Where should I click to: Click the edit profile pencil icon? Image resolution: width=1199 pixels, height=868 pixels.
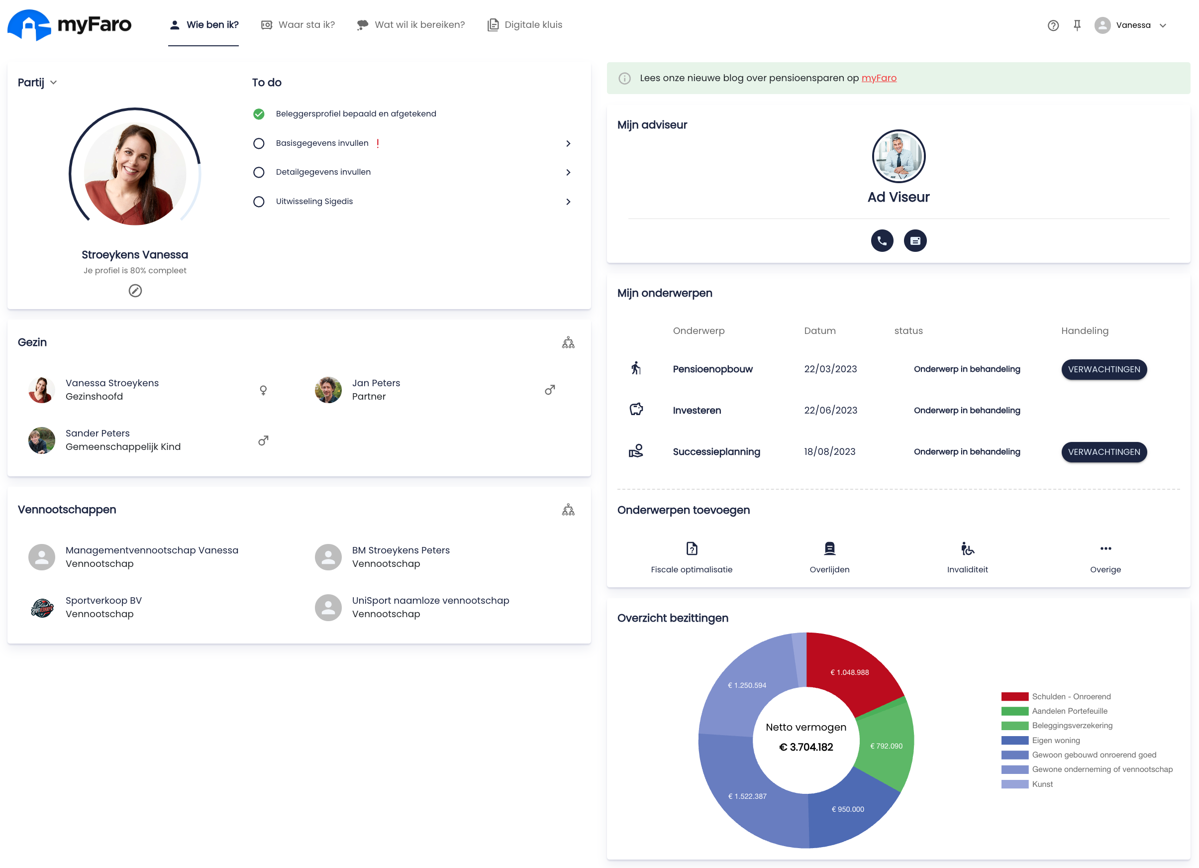pos(135,290)
